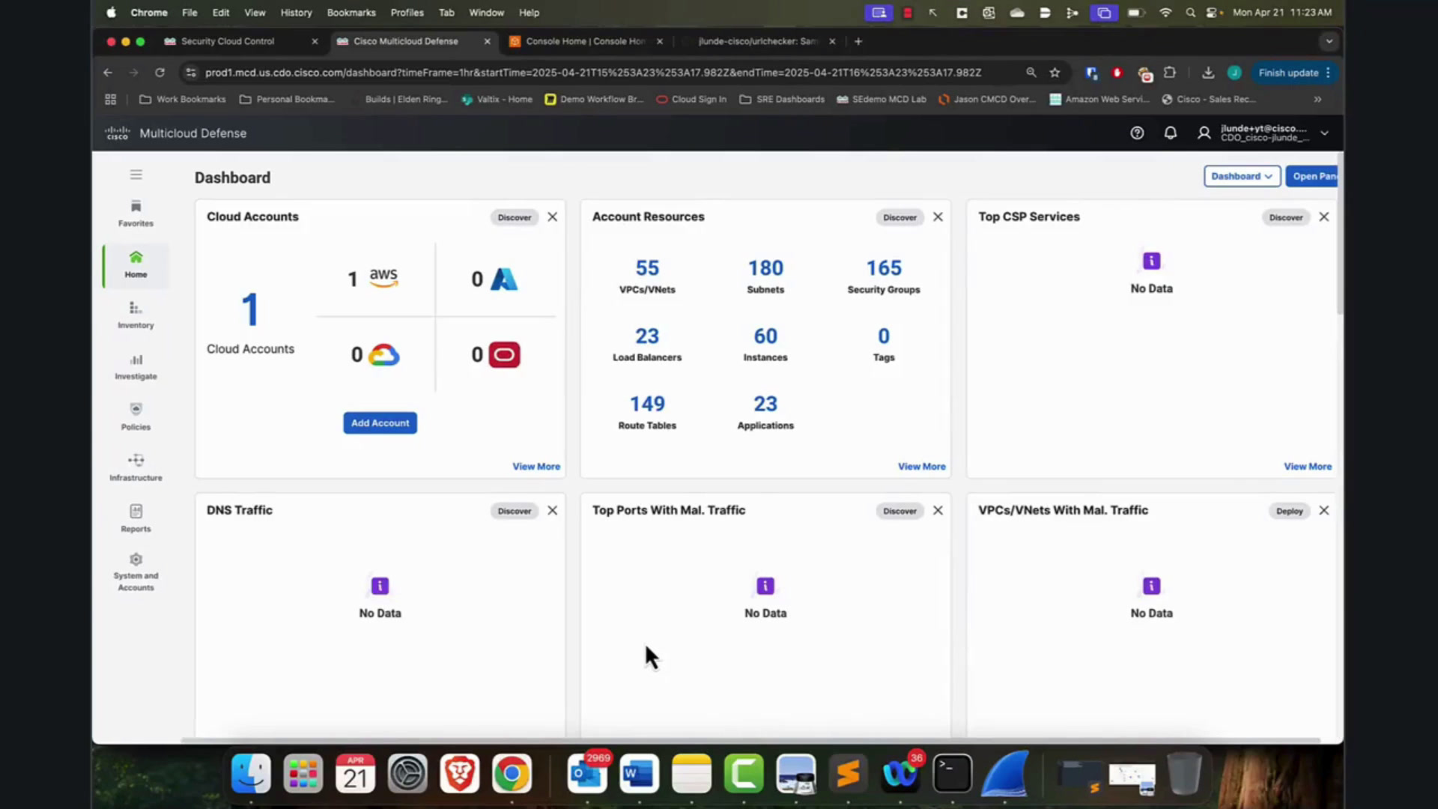
Task: Open the Infrastructure sidebar section
Action: point(136,468)
